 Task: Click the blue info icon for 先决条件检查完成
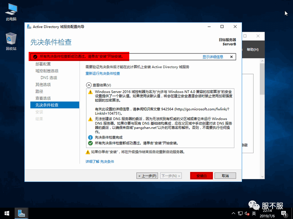coord(91,138)
